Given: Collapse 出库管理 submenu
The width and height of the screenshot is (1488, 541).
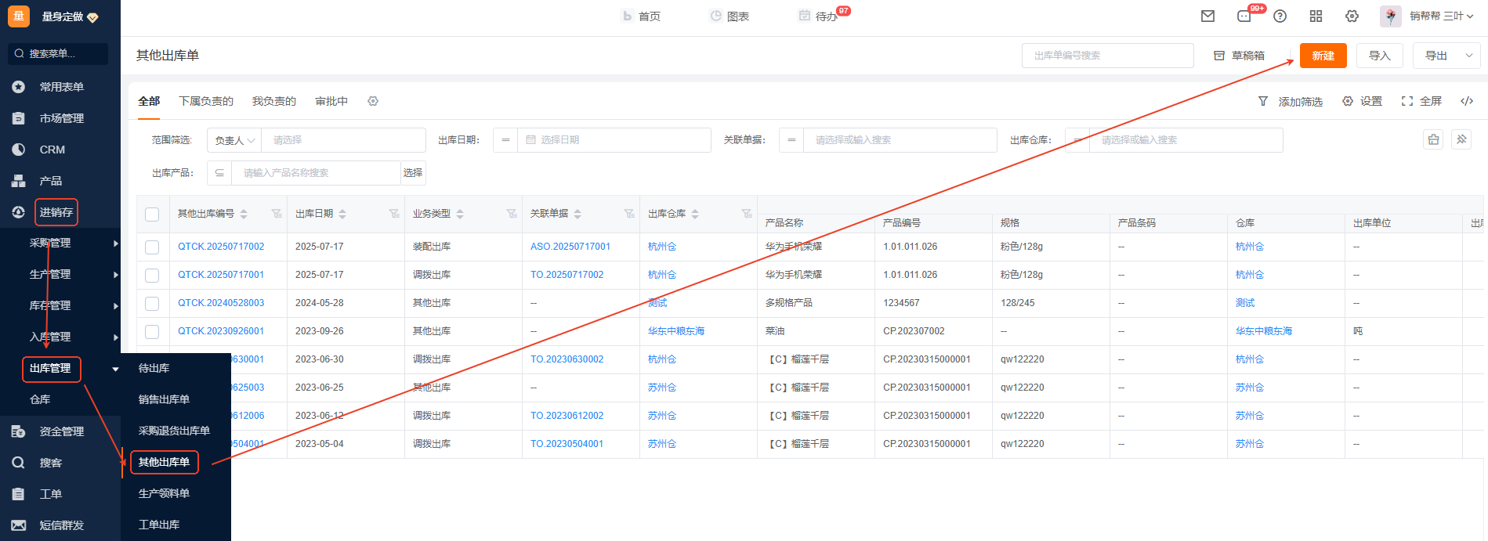Looking at the screenshot, I should (x=116, y=369).
